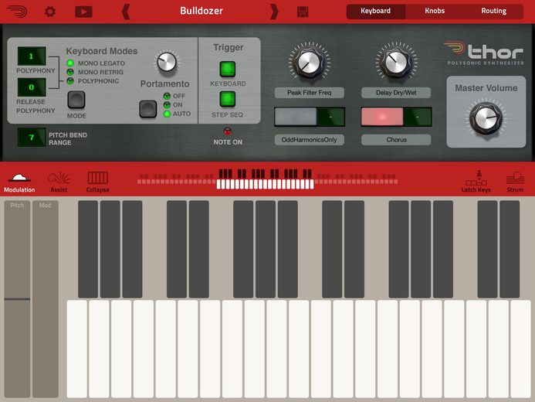Toggle the Modulation wheels icon
This screenshot has height=402, width=535.
[19, 182]
